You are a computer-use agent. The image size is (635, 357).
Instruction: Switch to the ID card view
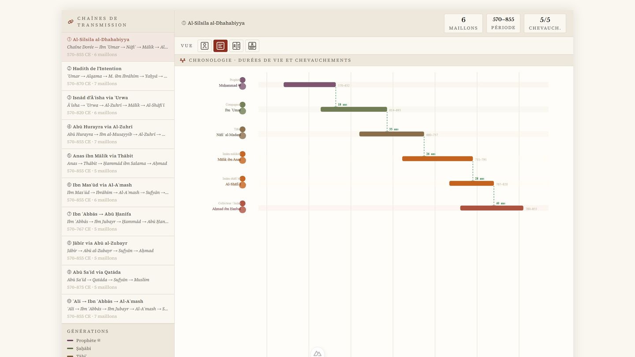(252, 46)
